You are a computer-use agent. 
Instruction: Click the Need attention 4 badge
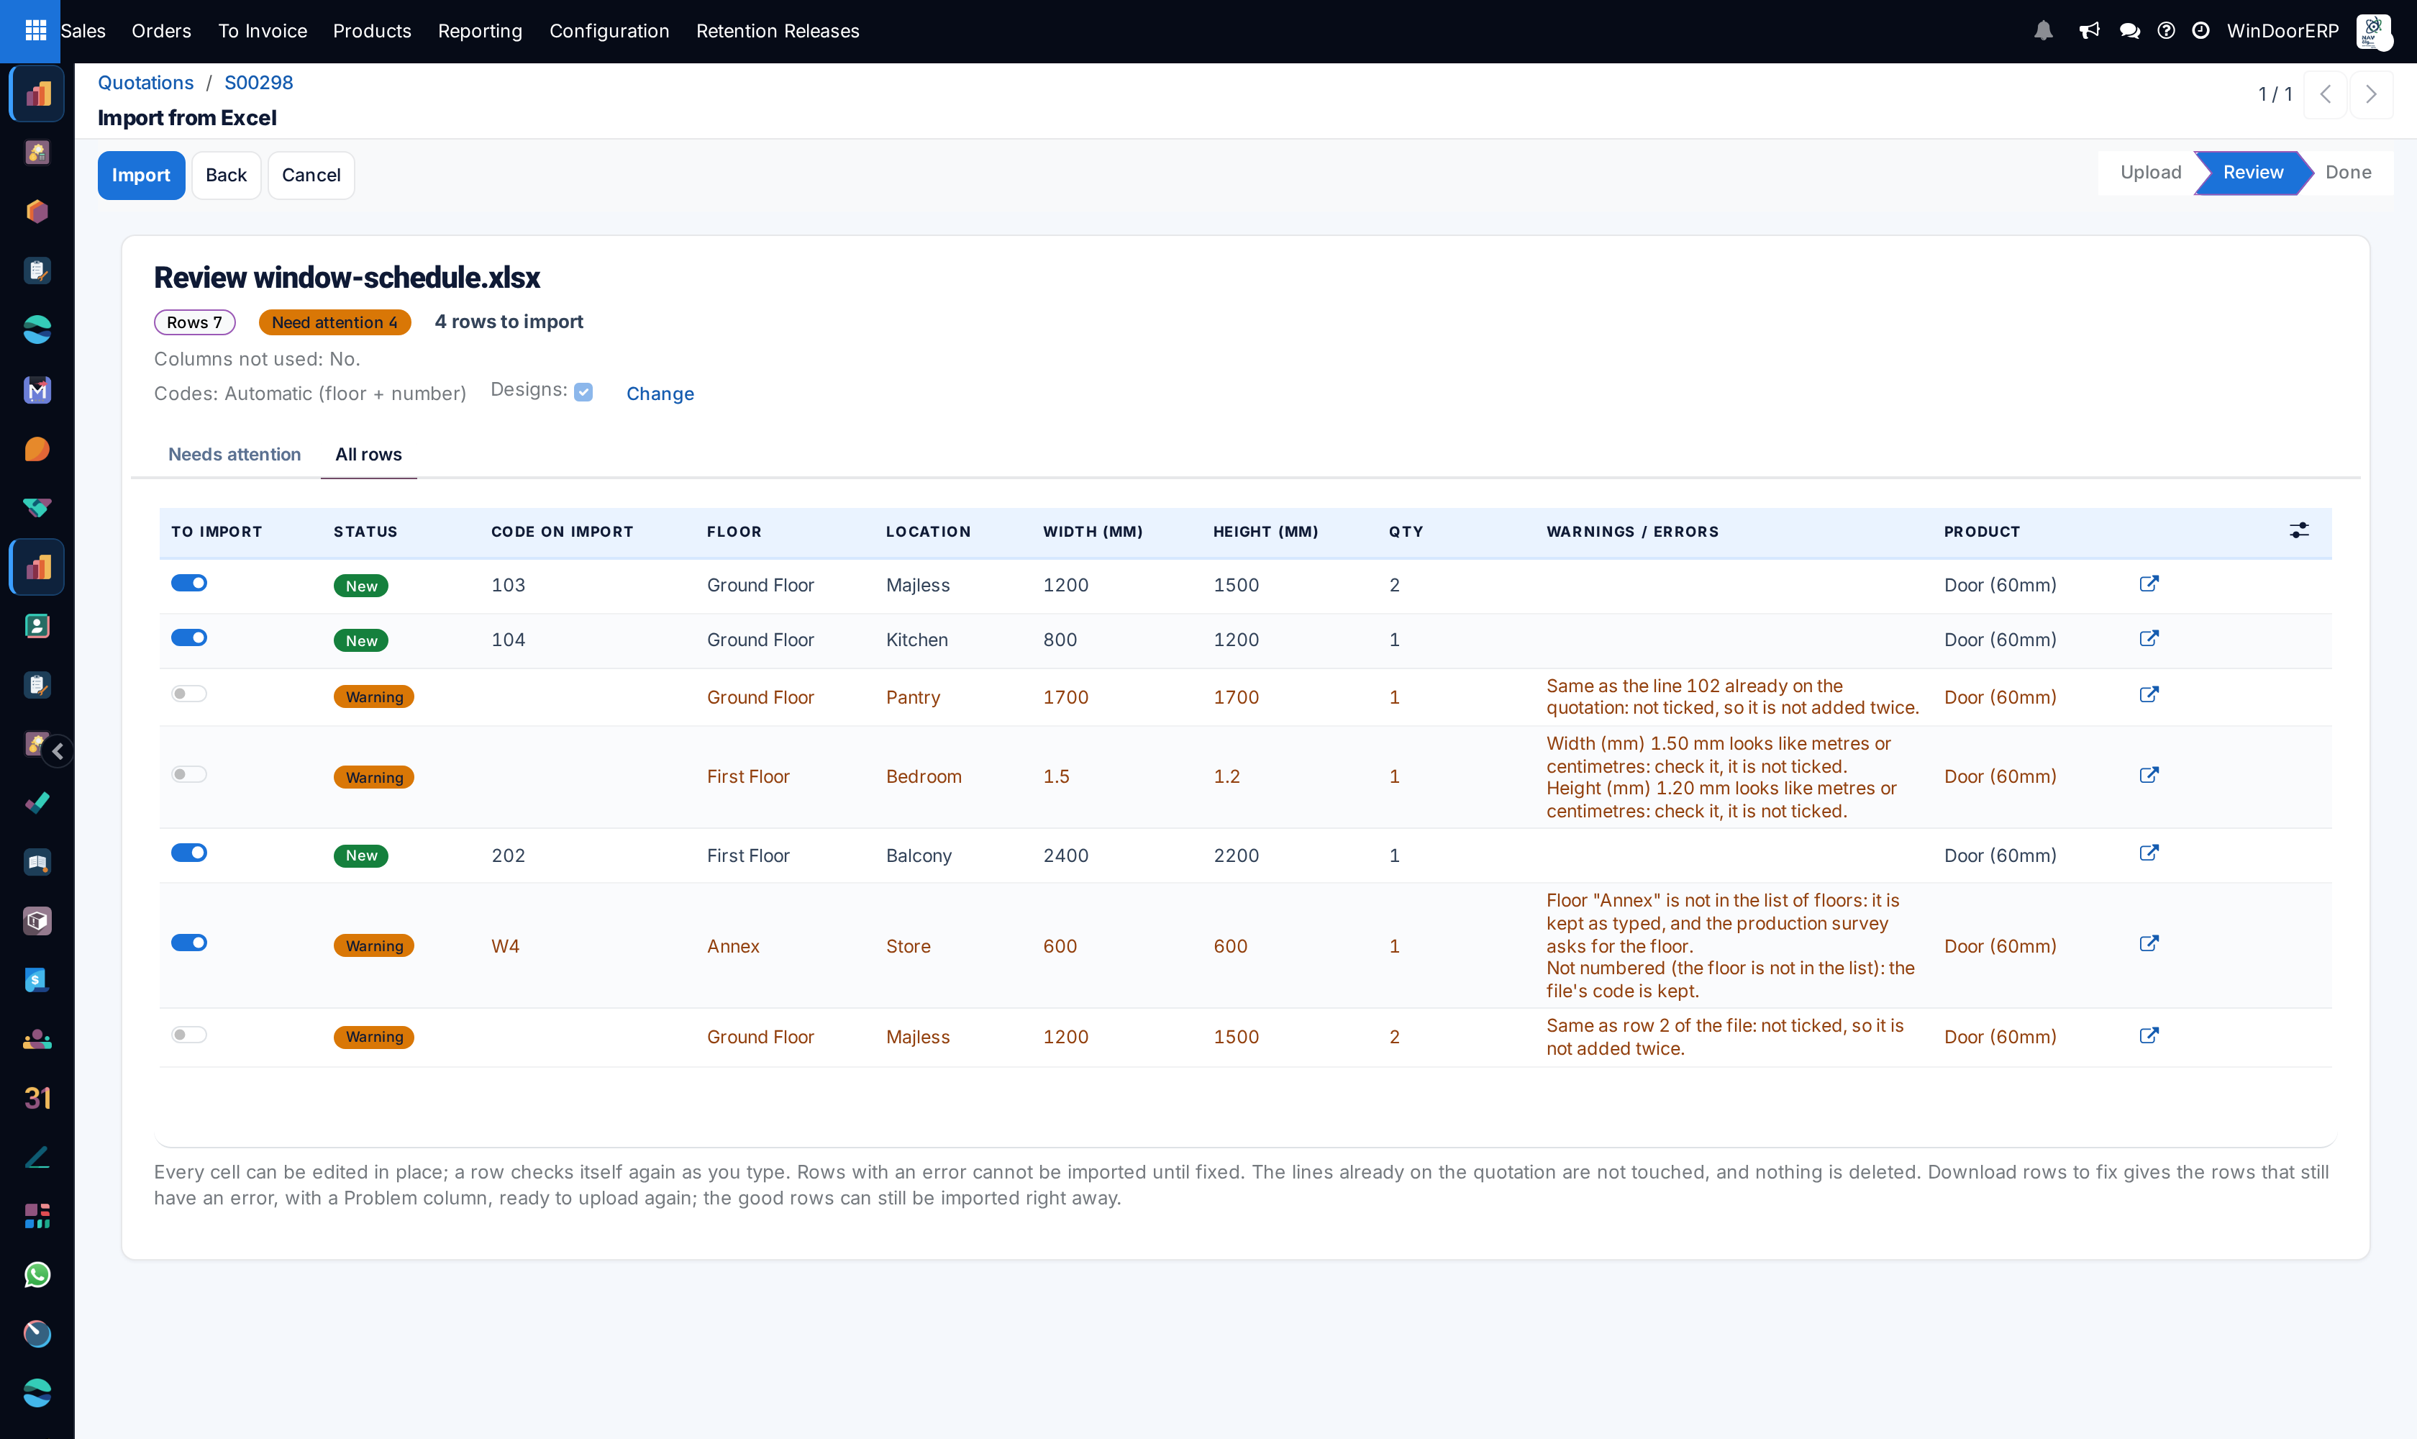(x=334, y=322)
